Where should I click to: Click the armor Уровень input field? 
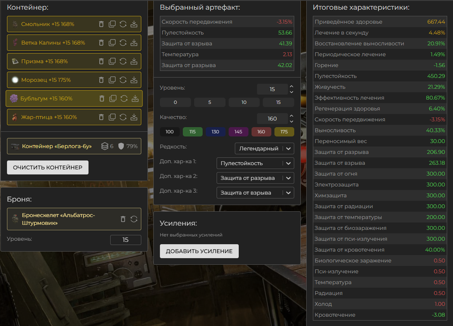click(125, 240)
